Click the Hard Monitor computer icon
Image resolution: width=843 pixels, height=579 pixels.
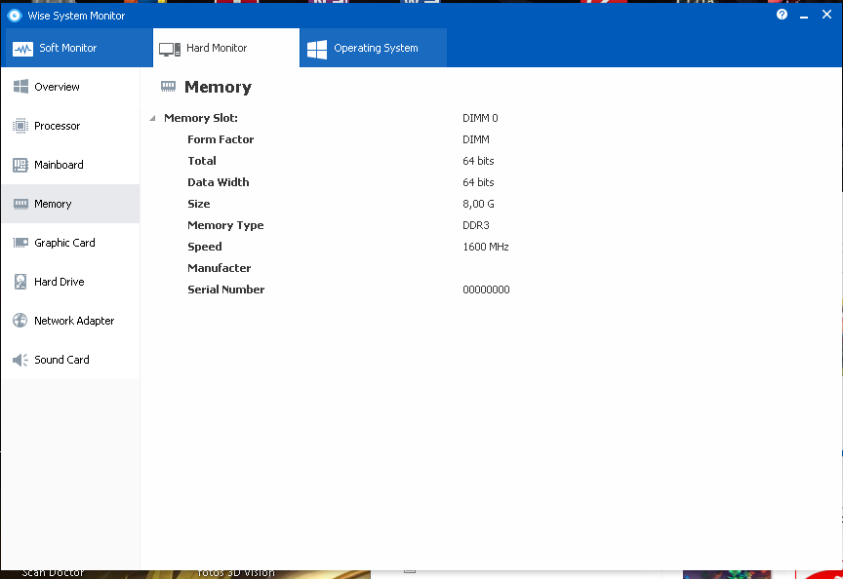[170, 50]
